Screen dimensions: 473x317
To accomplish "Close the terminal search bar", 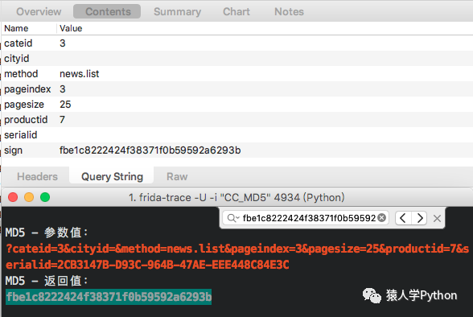I will pos(437,218).
